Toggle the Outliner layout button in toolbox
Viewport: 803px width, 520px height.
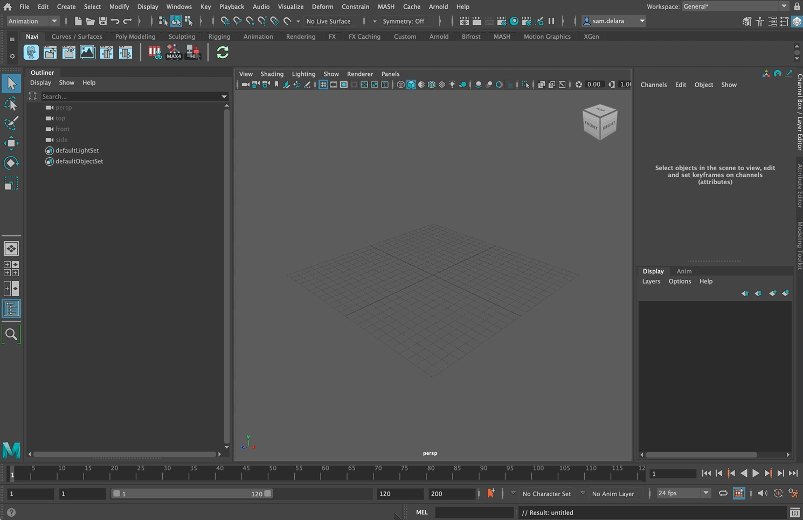click(11, 309)
